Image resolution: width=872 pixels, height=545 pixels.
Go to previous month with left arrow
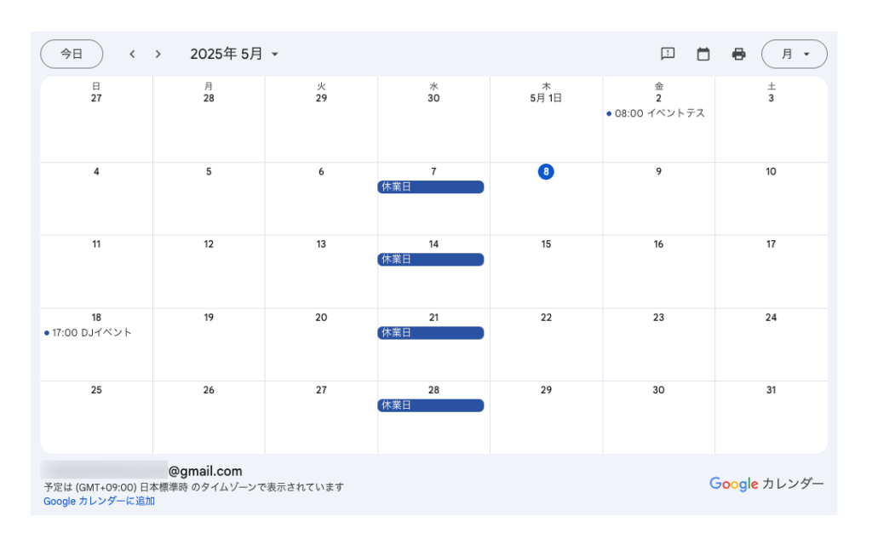pyautogui.click(x=132, y=54)
